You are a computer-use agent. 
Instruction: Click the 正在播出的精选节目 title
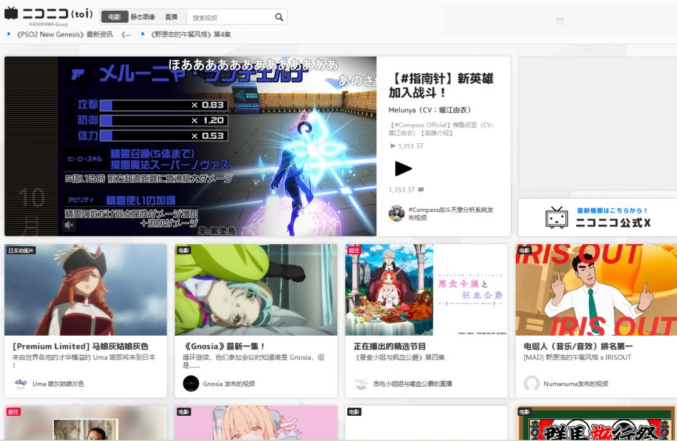pos(390,346)
